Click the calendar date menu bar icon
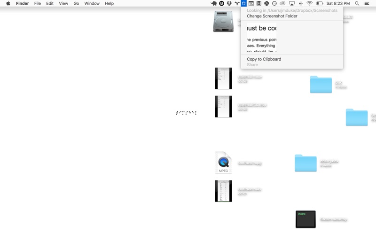Viewport: 376px width, 235px height. coord(251,3)
